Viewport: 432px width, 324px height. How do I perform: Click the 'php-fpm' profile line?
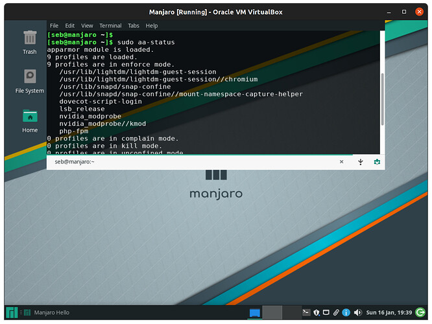pos(74,132)
